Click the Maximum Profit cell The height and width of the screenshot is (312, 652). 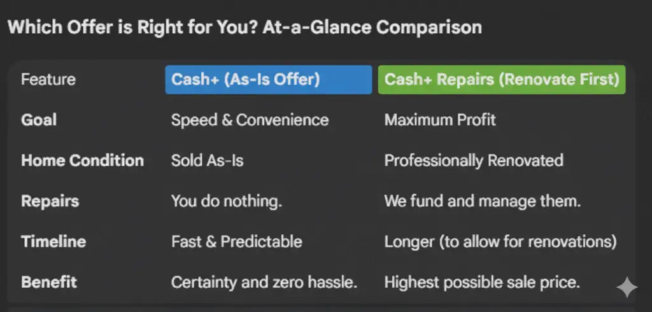point(440,120)
